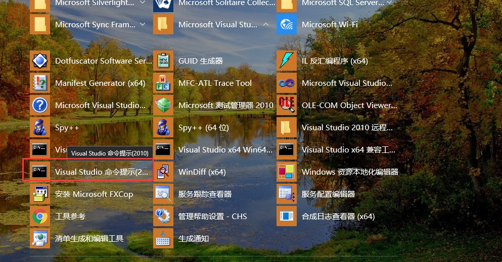This screenshot has width=502, height=262.
Task: Open IL 反汇编程序 (x64) lightning icon
Action: (x=287, y=61)
